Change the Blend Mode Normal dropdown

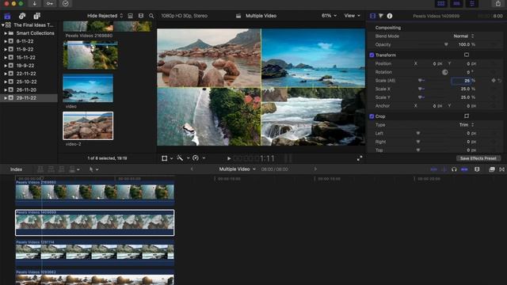pos(463,36)
